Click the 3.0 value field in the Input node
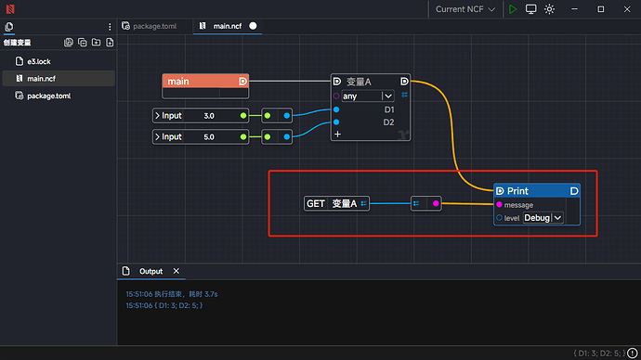 coord(209,116)
